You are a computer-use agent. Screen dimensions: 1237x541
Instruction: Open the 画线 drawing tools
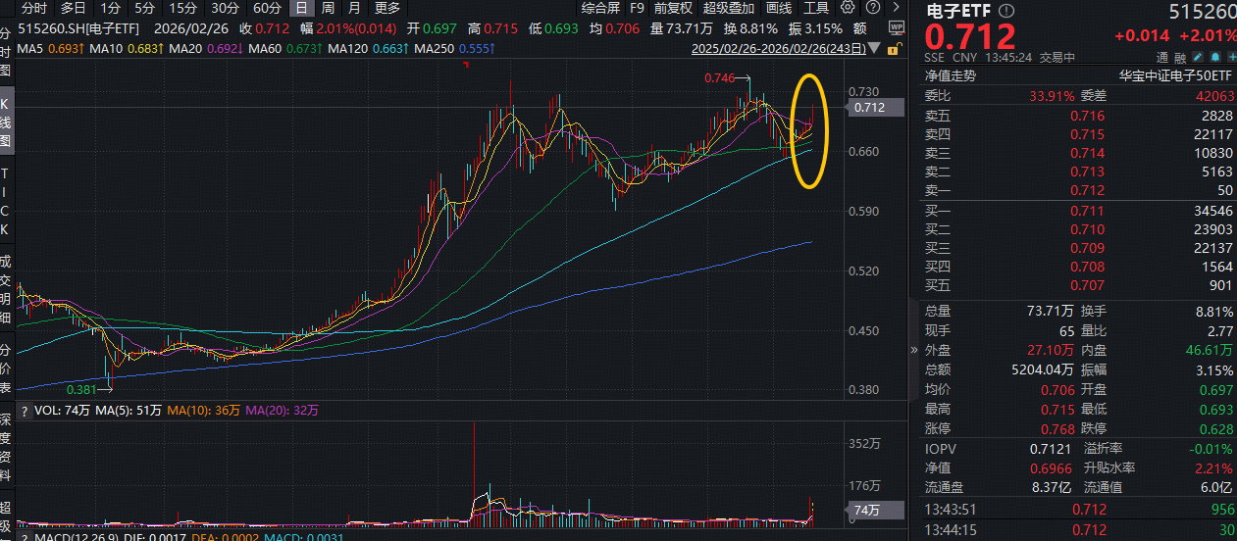coord(779,8)
